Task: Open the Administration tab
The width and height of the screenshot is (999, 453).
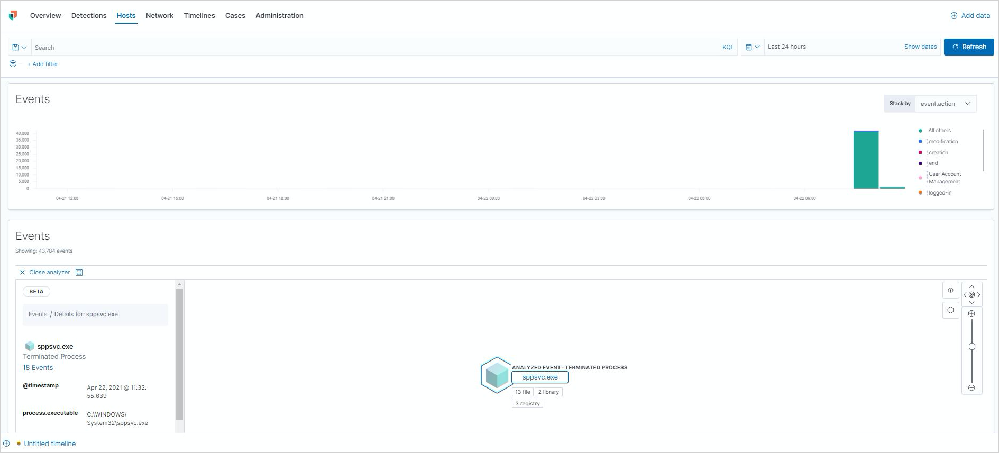Action: [279, 16]
